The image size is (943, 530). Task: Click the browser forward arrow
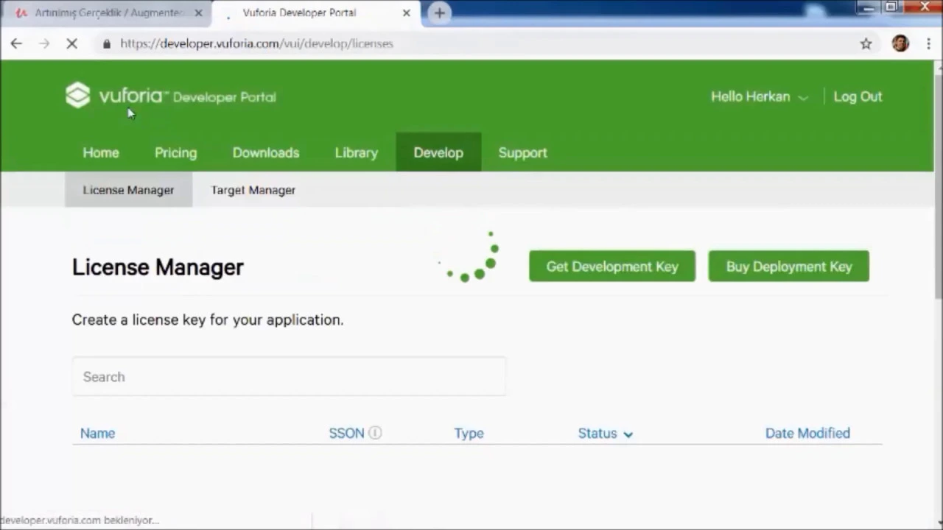[x=44, y=43]
